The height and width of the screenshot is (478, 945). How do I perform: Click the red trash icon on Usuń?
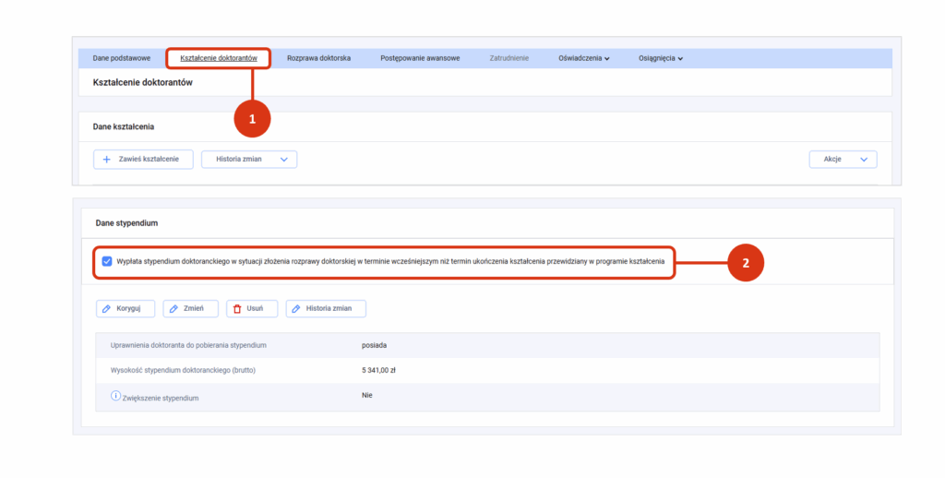pos(237,309)
